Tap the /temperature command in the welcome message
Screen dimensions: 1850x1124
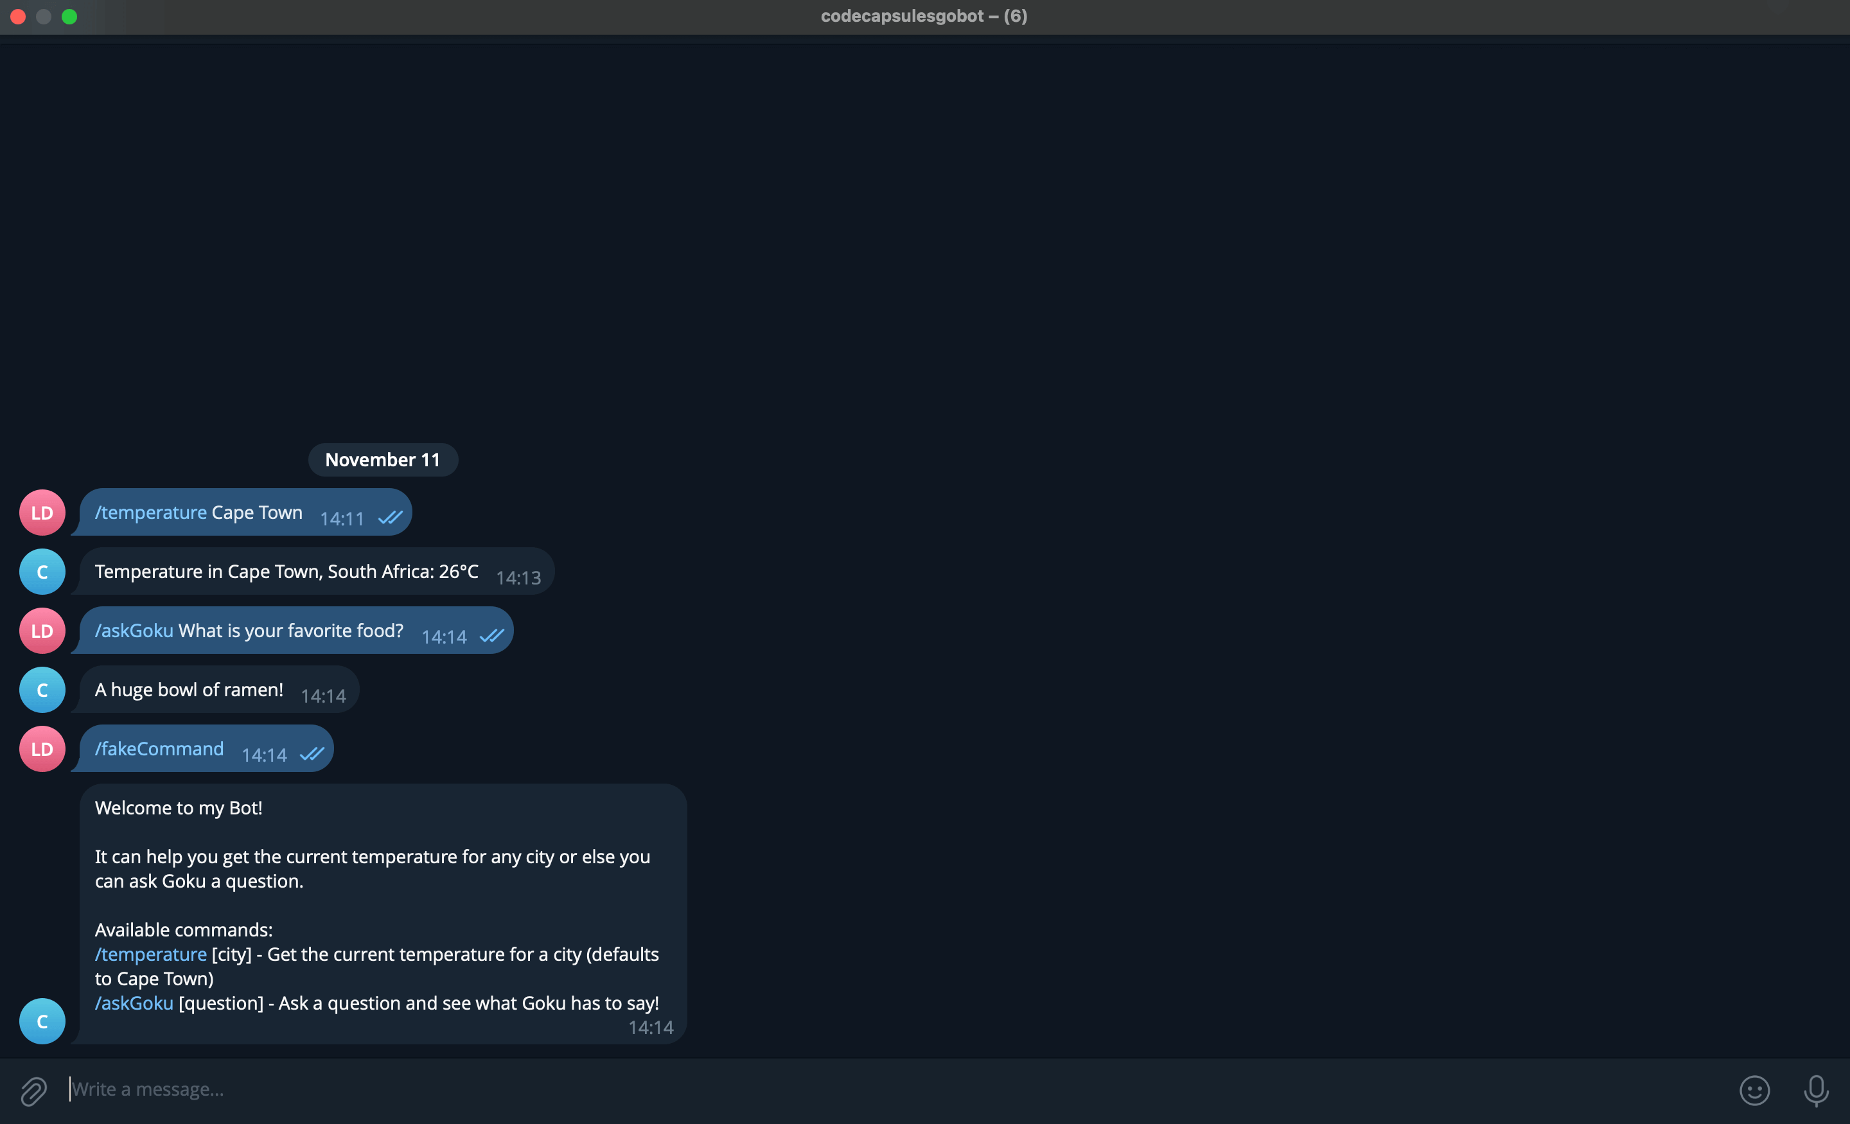(x=150, y=954)
